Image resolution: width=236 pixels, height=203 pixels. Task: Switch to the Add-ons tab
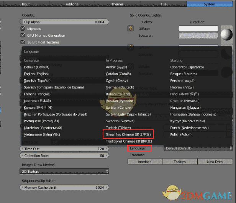tap(72, 4)
